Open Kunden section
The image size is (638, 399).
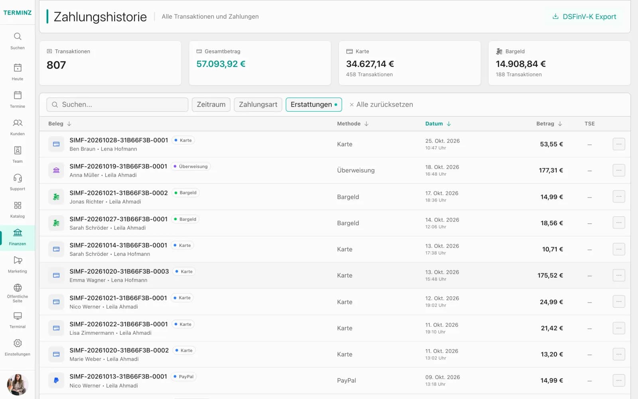click(x=18, y=127)
